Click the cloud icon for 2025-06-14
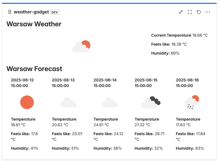 109,102
